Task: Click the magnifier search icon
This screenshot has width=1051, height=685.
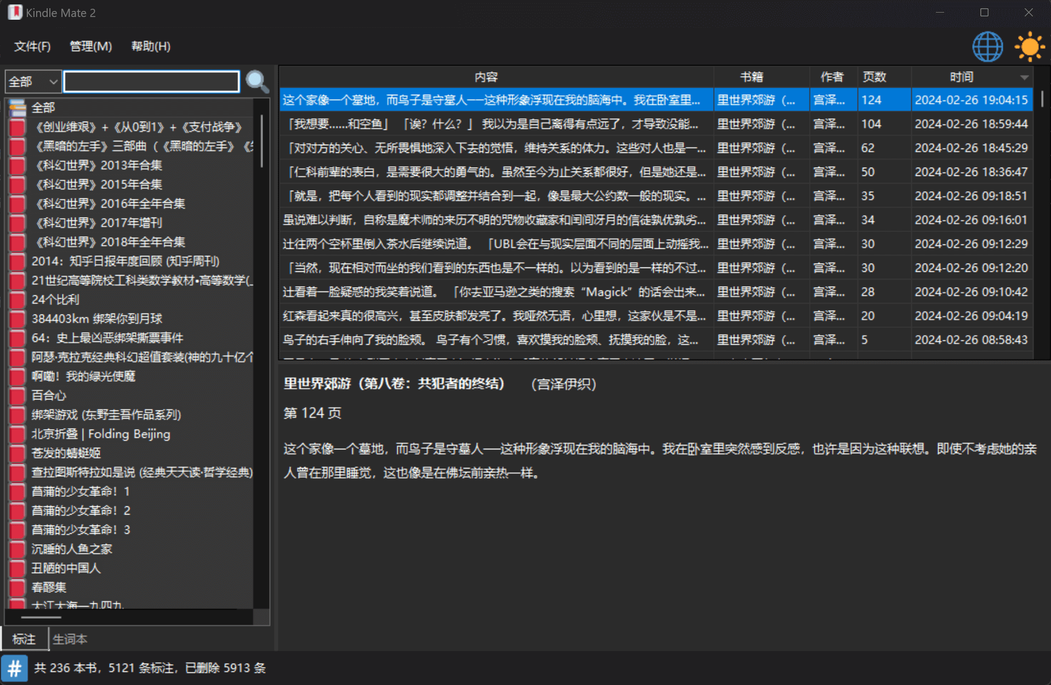Action: click(257, 82)
